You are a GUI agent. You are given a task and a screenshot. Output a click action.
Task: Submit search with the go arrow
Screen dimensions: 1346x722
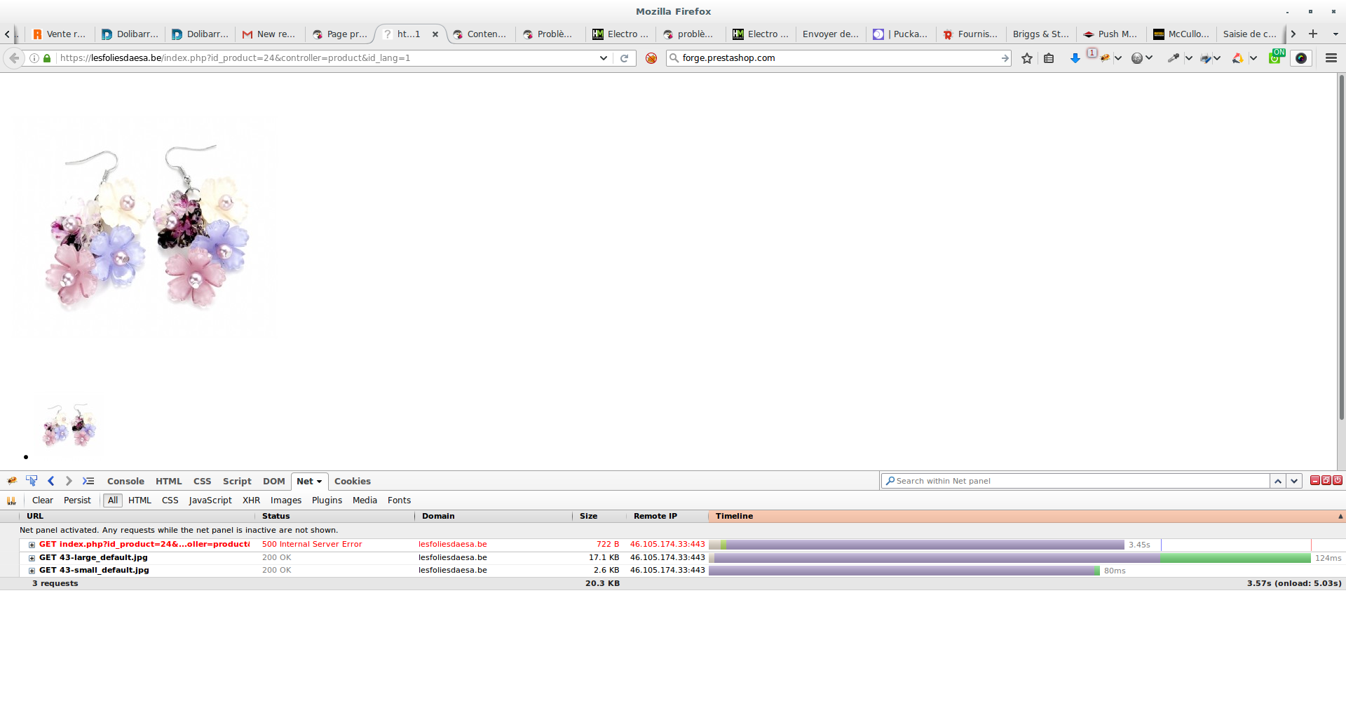(x=1005, y=58)
